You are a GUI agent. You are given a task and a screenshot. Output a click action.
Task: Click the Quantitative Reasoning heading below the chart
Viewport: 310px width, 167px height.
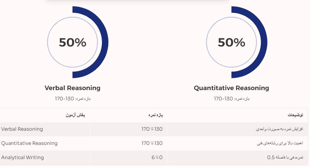coord(232,88)
